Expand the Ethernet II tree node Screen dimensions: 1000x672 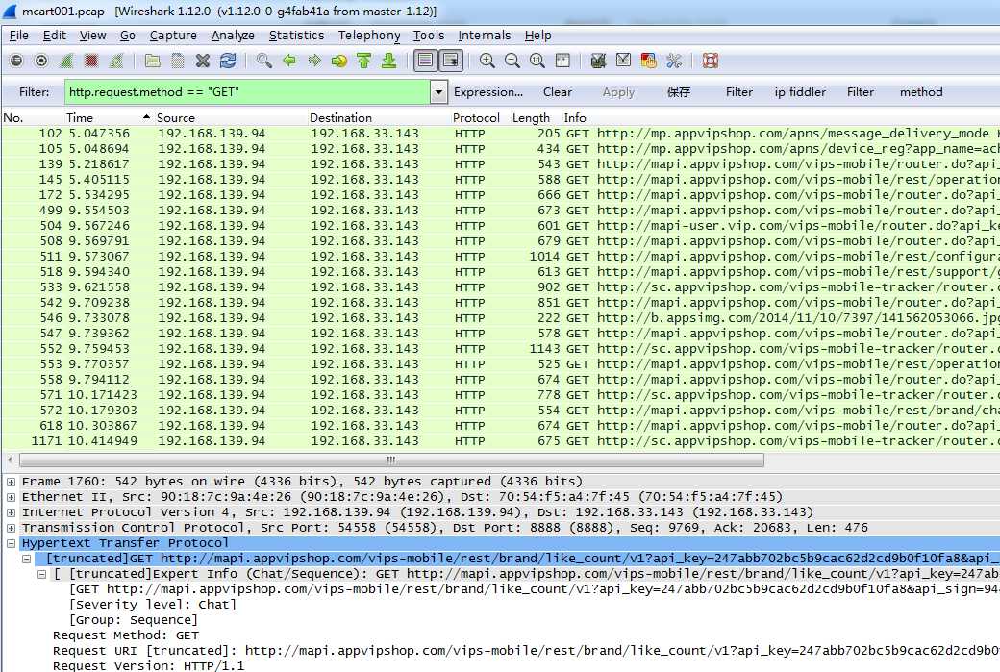pyautogui.click(x=11, y=497)
